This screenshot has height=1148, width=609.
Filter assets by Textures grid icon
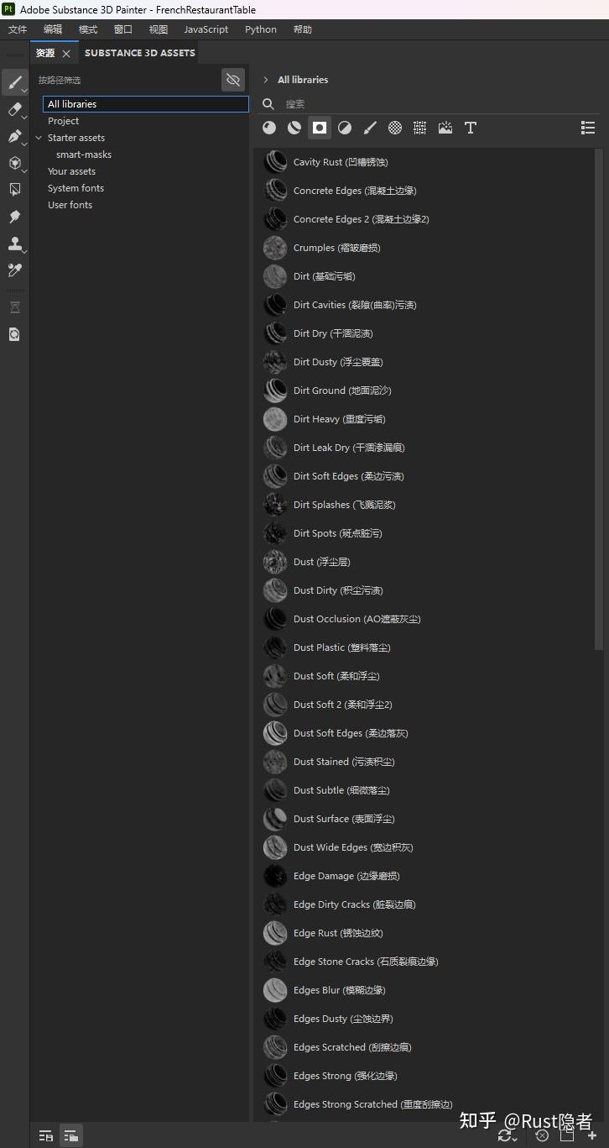420,128
